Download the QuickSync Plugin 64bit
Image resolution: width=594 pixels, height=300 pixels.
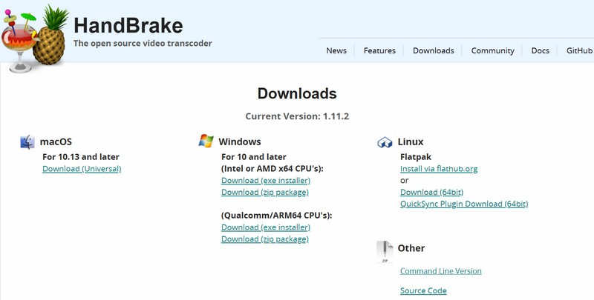pyautogui.click(x=464, y=204)
